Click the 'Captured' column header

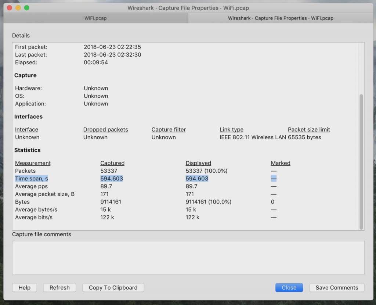point(112,163)
